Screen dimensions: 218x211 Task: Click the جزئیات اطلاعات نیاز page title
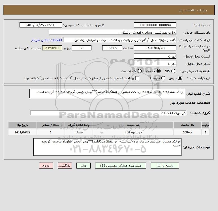point(193,10)
